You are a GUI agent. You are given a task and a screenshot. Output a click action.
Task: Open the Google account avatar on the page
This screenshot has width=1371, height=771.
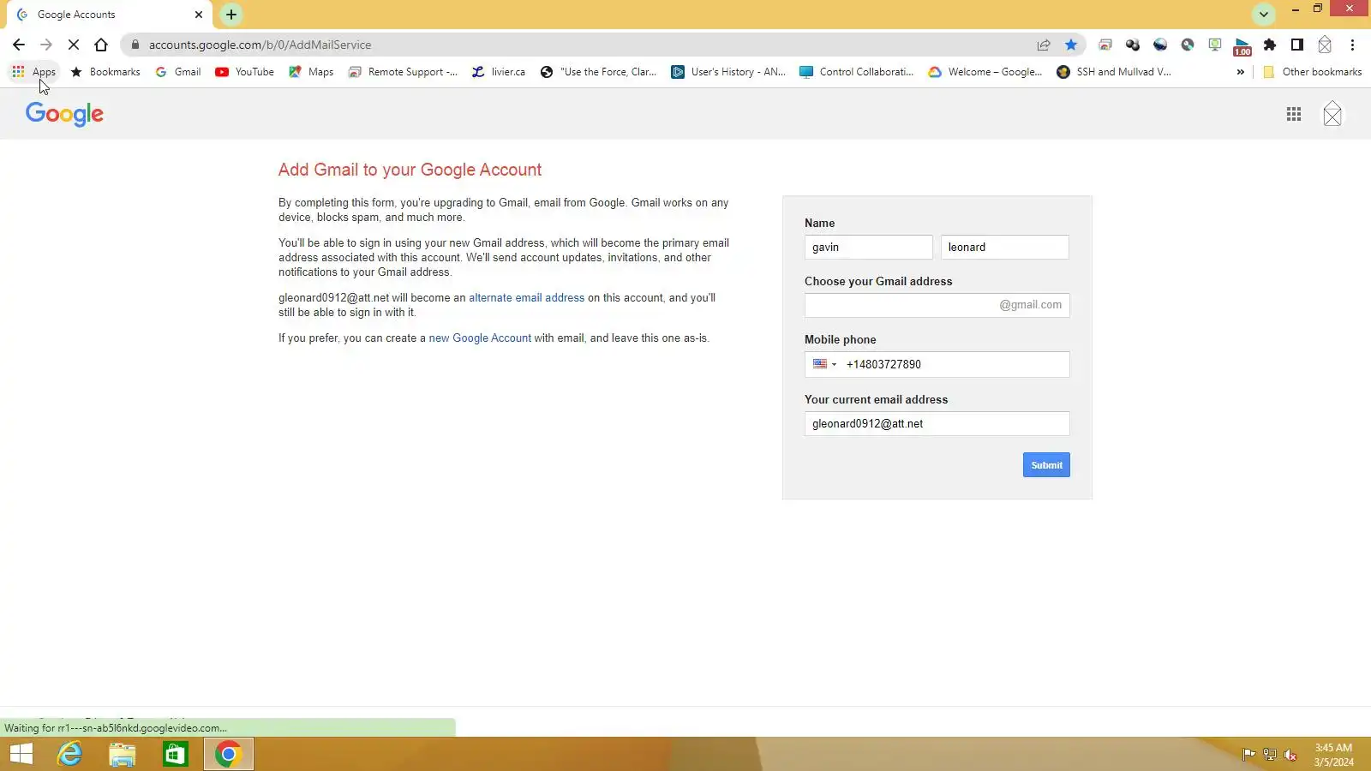point(1332,114)
